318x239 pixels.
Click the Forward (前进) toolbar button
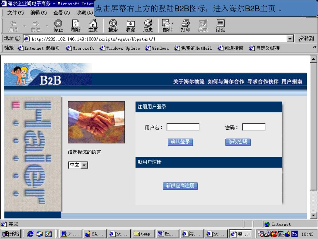[36, 26]
